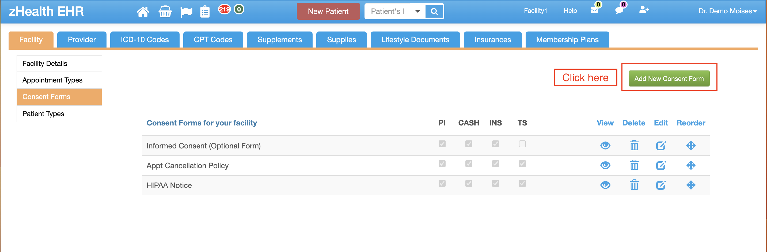767x252 pixels.
Task: Delete the HIPAA Notice form
Action: tap(634, 185)
